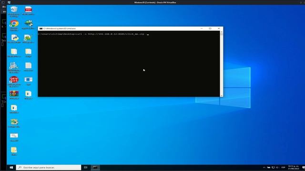Click the VirtualBox window title bar text

[155, 2]
